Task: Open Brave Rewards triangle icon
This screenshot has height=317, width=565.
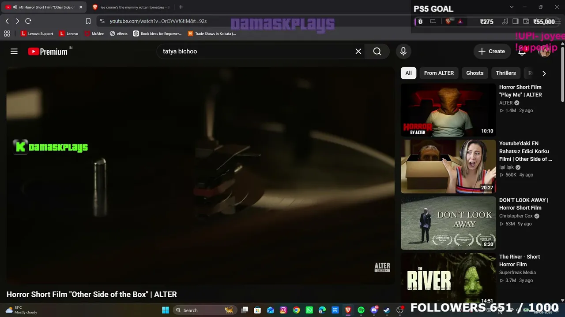Action: tap(460, 21)
